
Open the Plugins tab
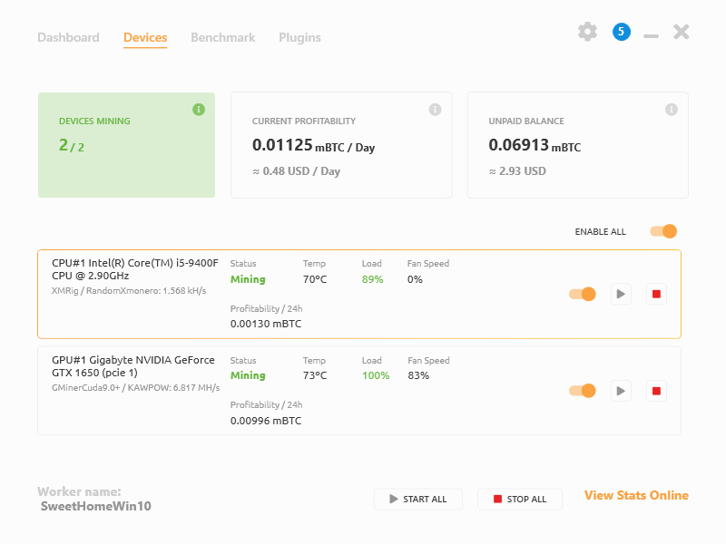tap(299, 37)
